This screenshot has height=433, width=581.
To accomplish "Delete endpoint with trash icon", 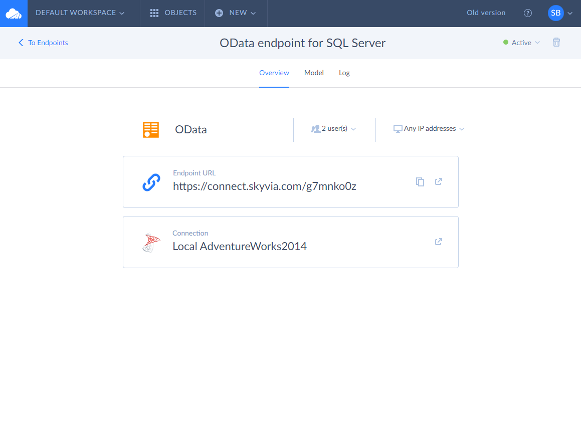I will [556, 42].
